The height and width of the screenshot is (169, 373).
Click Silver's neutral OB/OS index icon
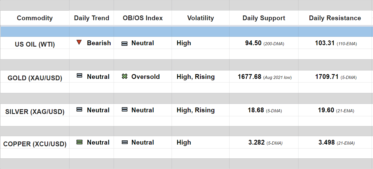(x=124, y=109)
